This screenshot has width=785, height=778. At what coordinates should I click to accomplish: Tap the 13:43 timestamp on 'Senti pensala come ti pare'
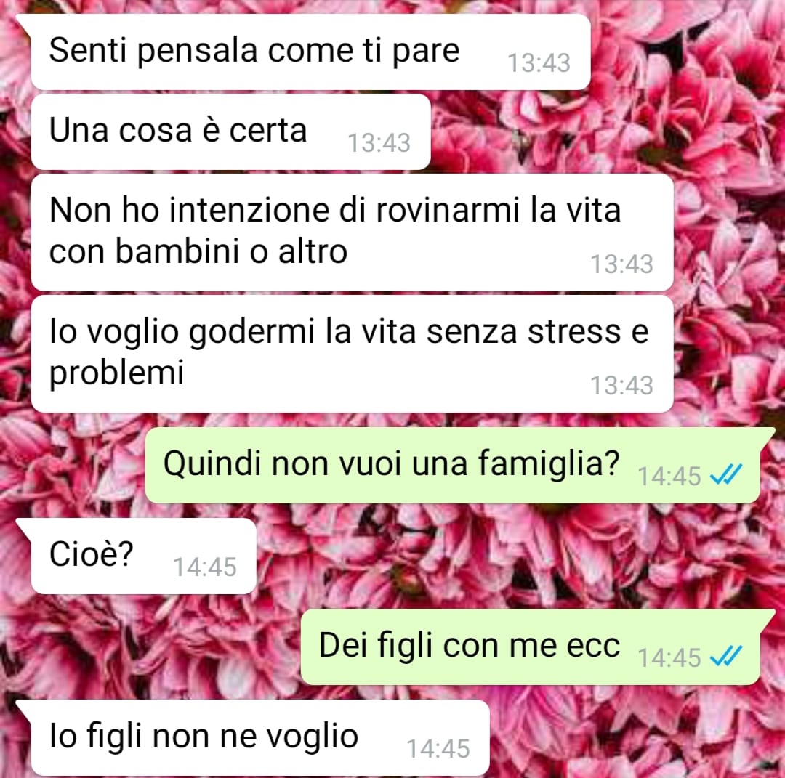539,63
